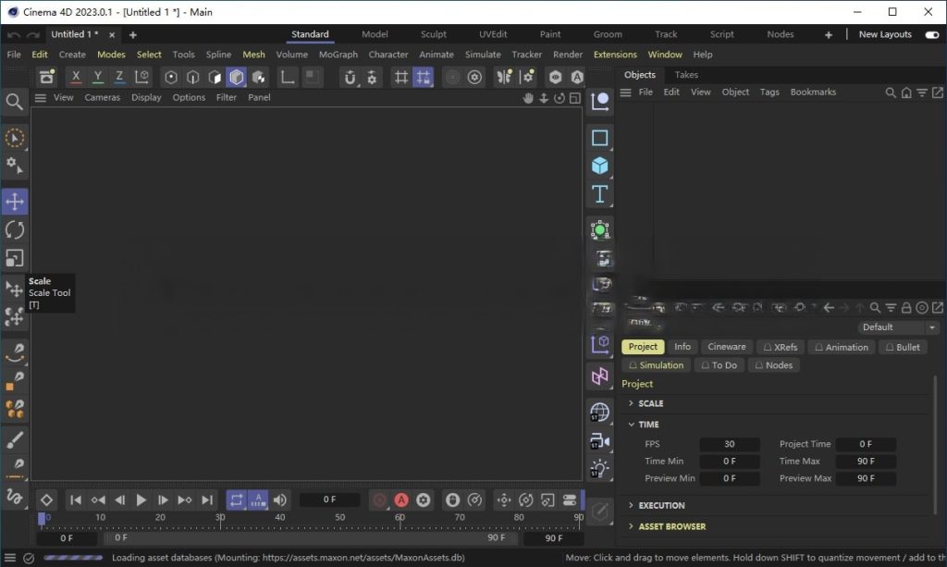Select the Live Selection tool

click(15, 137)
